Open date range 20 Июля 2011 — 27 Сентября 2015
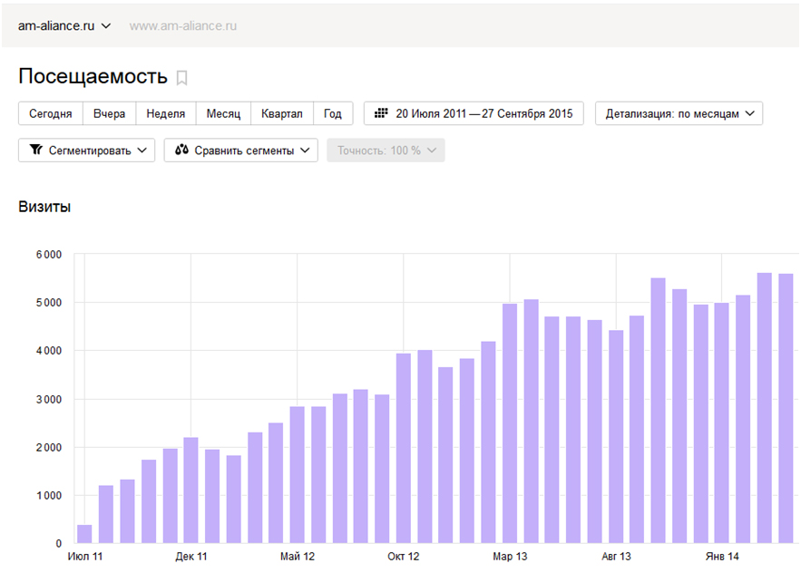 click(x=474, y=113)
